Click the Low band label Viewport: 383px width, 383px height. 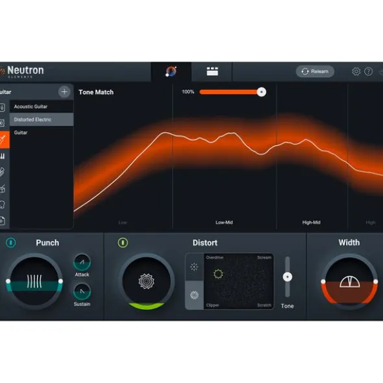[123, 222]
